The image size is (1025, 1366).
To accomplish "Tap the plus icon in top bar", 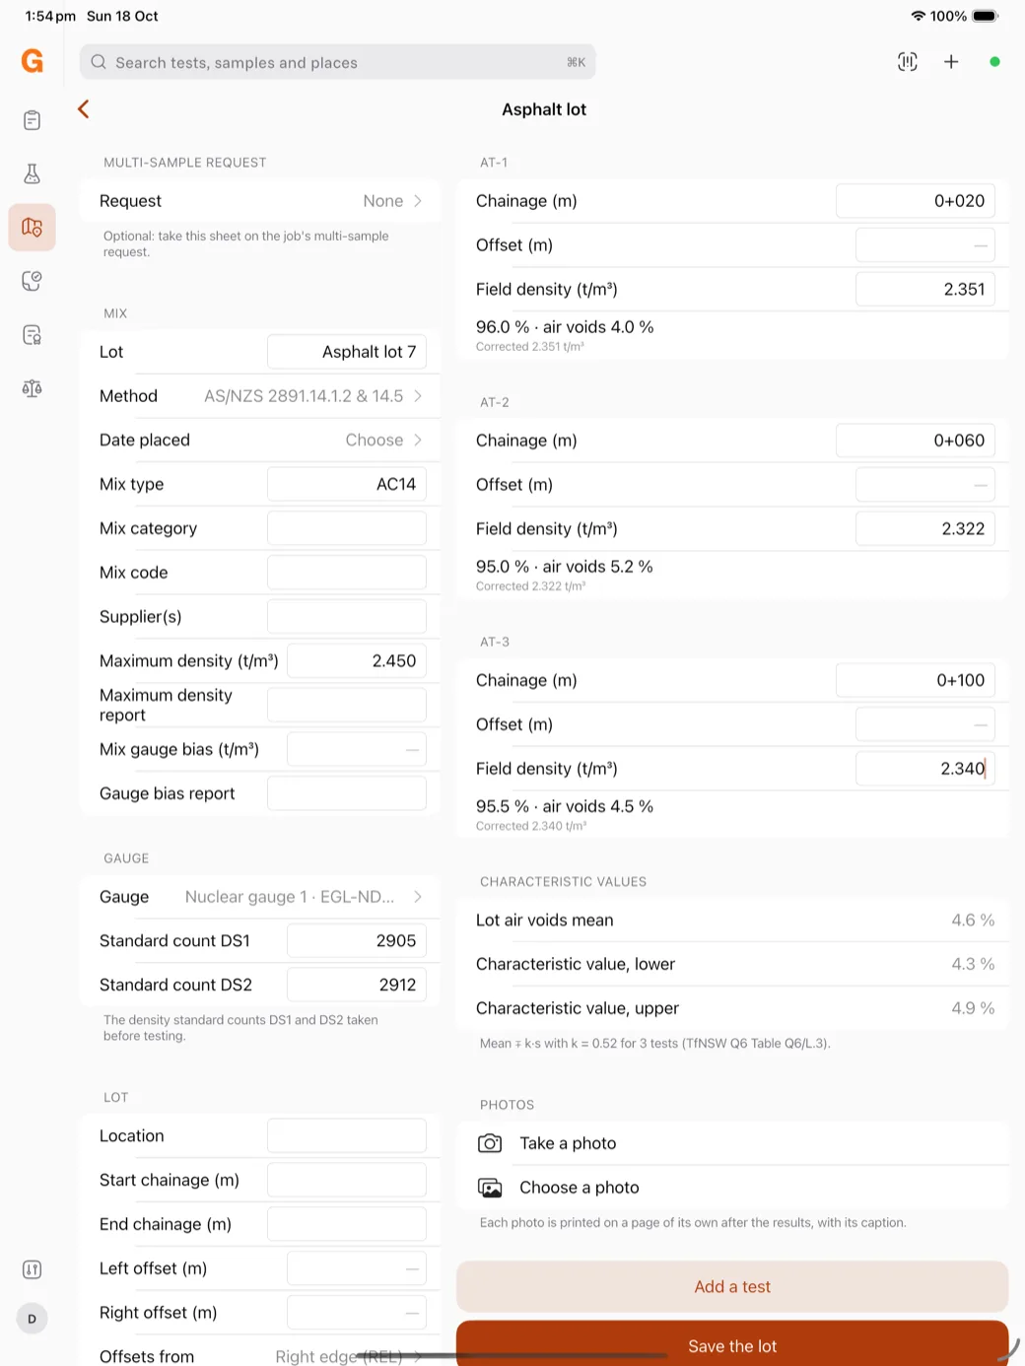I will 951,62.
